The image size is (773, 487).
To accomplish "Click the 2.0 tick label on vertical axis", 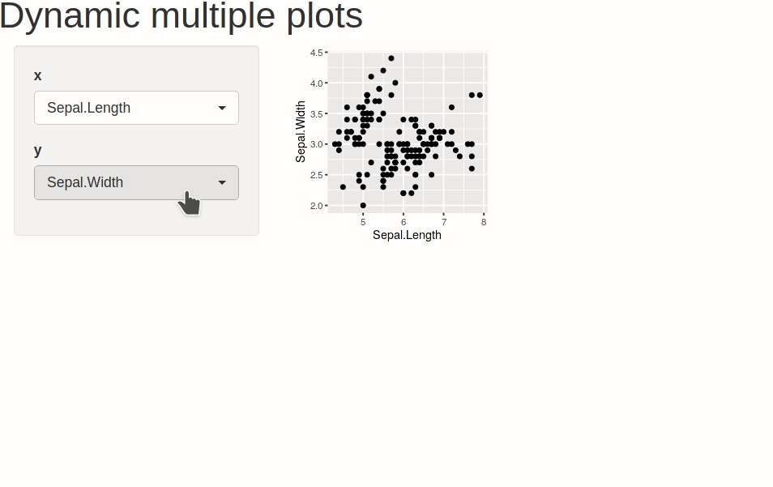I will click(316, 206).
